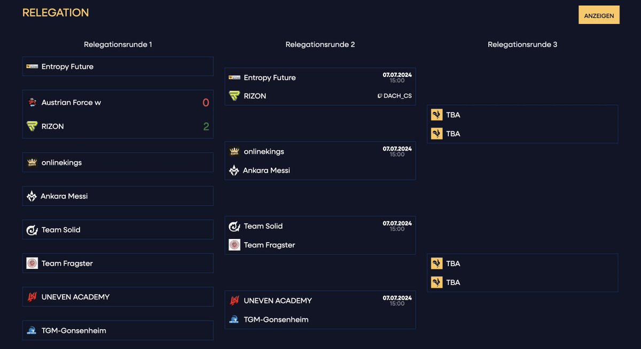Select RIZON name in Relegationsrunde 2
The image size is (641, 349).
[255, 96]
